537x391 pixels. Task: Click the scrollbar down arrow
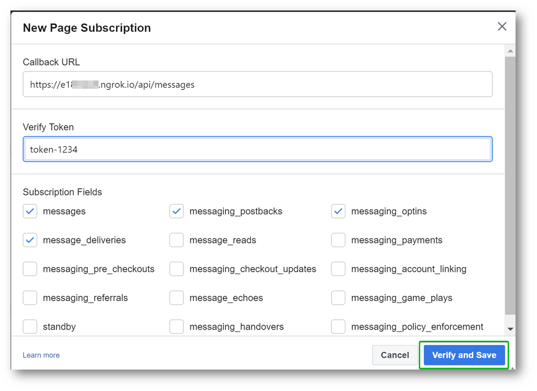510,329
